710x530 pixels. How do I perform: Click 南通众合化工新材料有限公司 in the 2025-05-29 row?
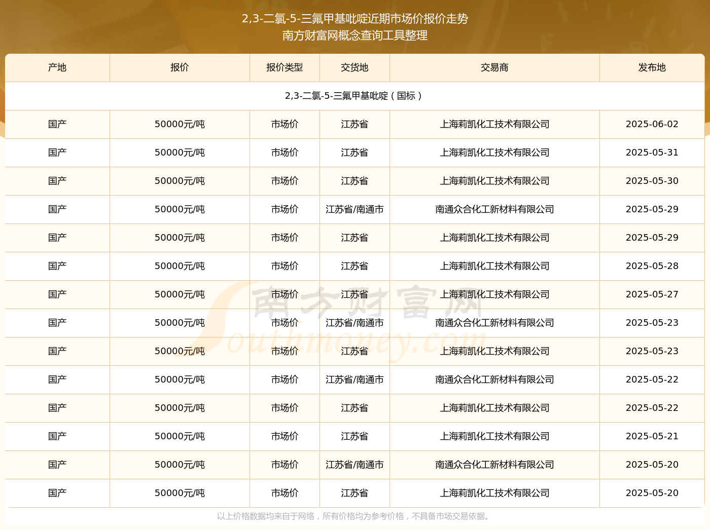click(494, 209)
